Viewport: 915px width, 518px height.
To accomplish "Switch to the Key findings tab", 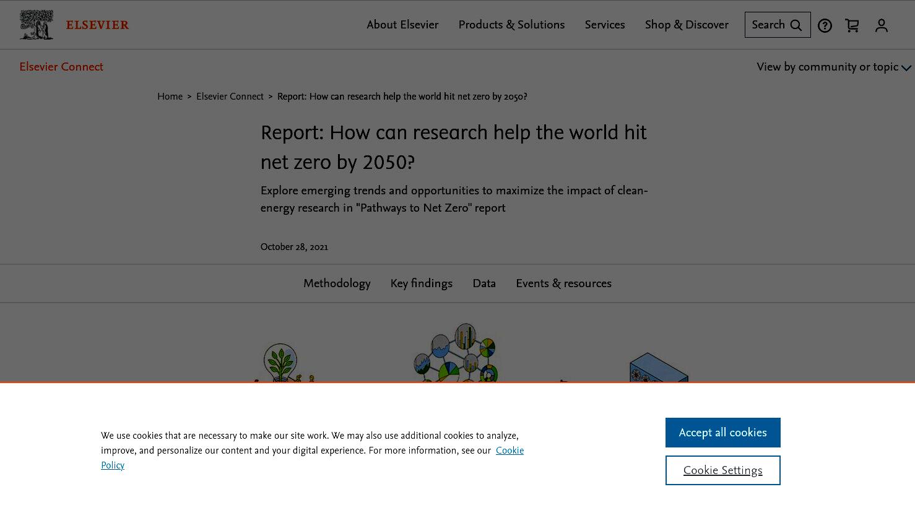I will [x=422, y=283].
